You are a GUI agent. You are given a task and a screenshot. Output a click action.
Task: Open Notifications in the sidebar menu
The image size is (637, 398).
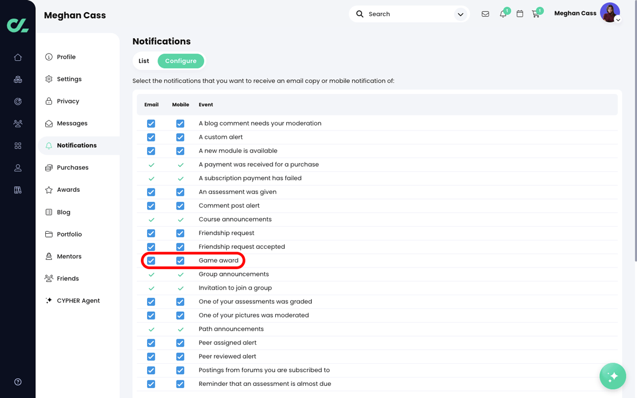point(77,145)
